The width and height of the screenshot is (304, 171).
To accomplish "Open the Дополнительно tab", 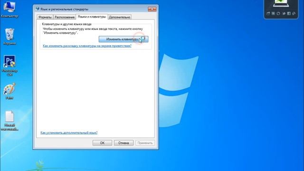I will (x=119, y=17).
